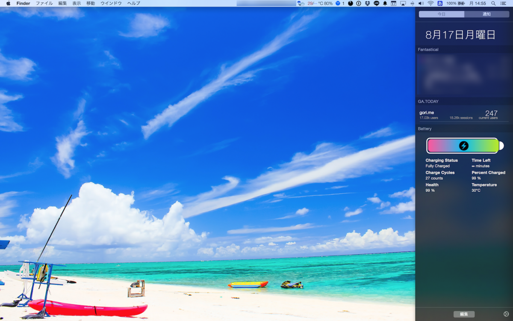Click the battery percentage status menu
Image resolution: width=513 pixels, height=321 pixels.
pos(456,3)
